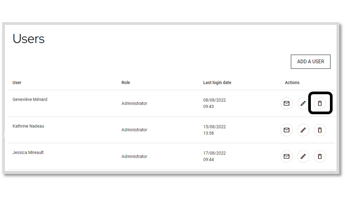Select the Geneviève Ménard user name

[30, 100]
